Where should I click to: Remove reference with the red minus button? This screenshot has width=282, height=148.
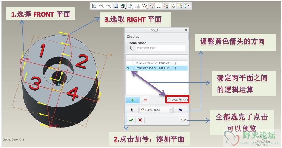tap(146, 100)
